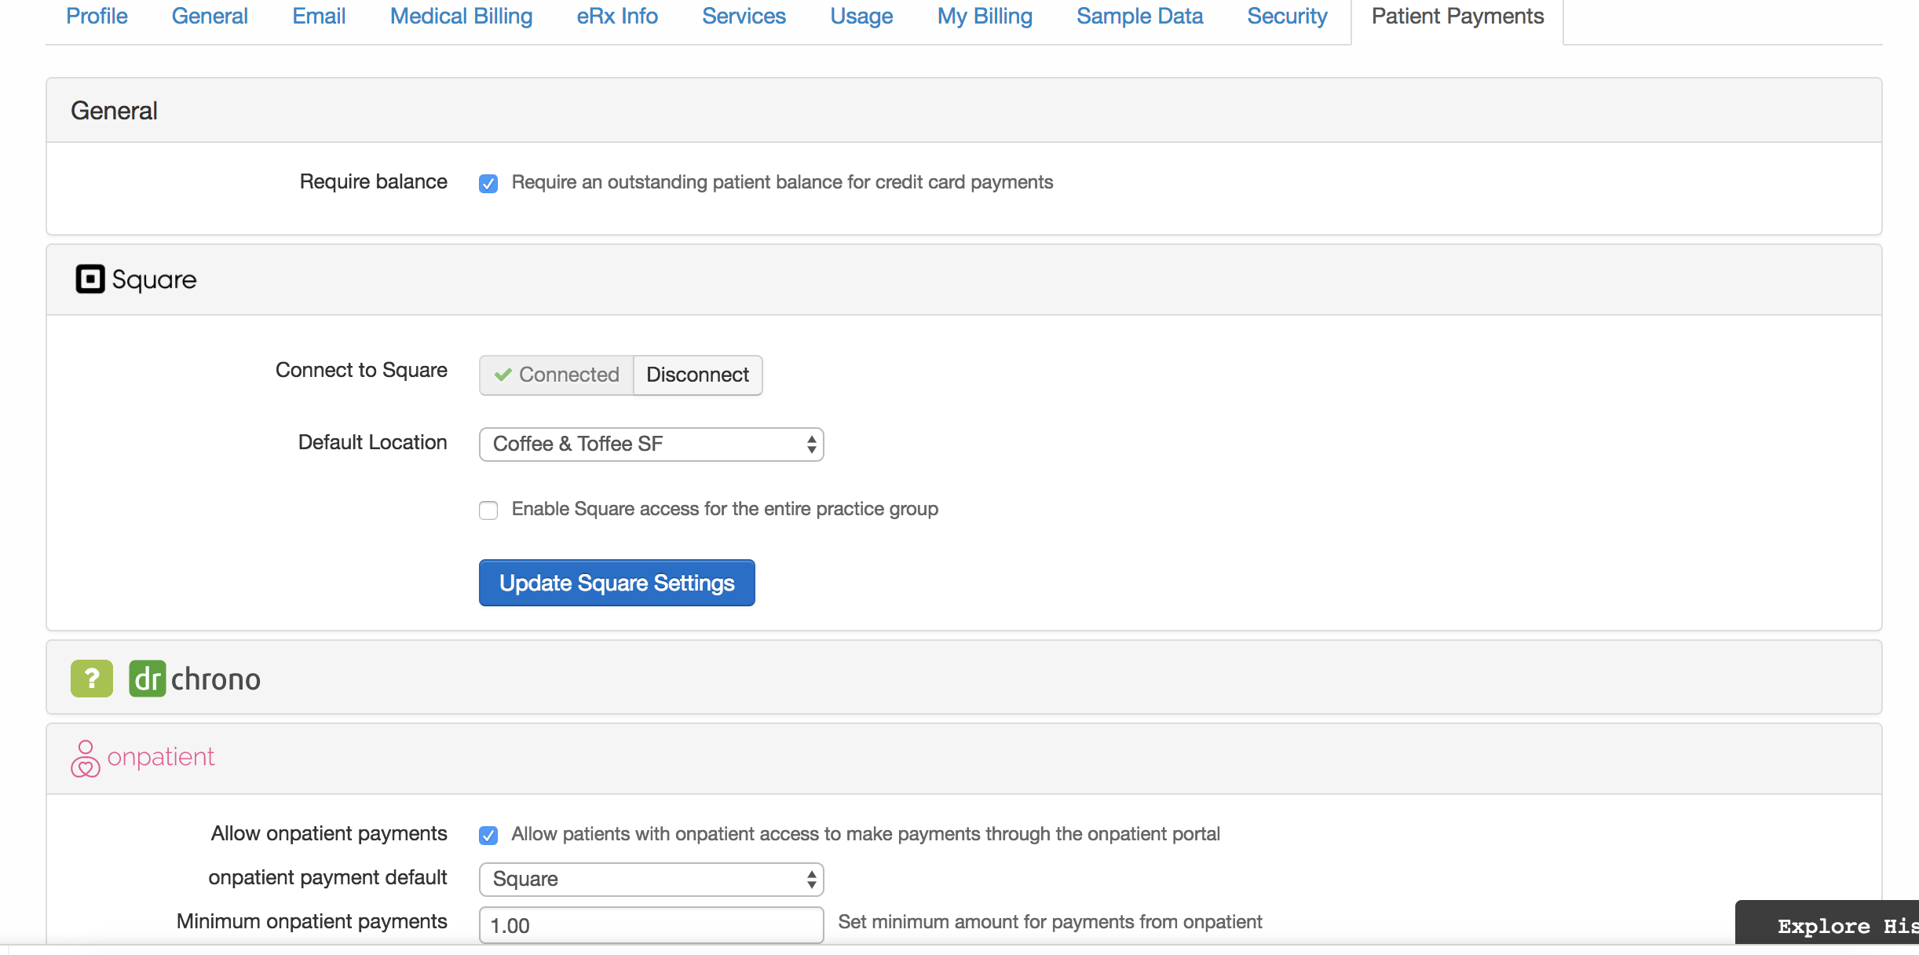The height and width of the screenshot is (955, 1919).
Task: Toggle Allow onpatient payments checkbox
Action: tap(488, 836)
